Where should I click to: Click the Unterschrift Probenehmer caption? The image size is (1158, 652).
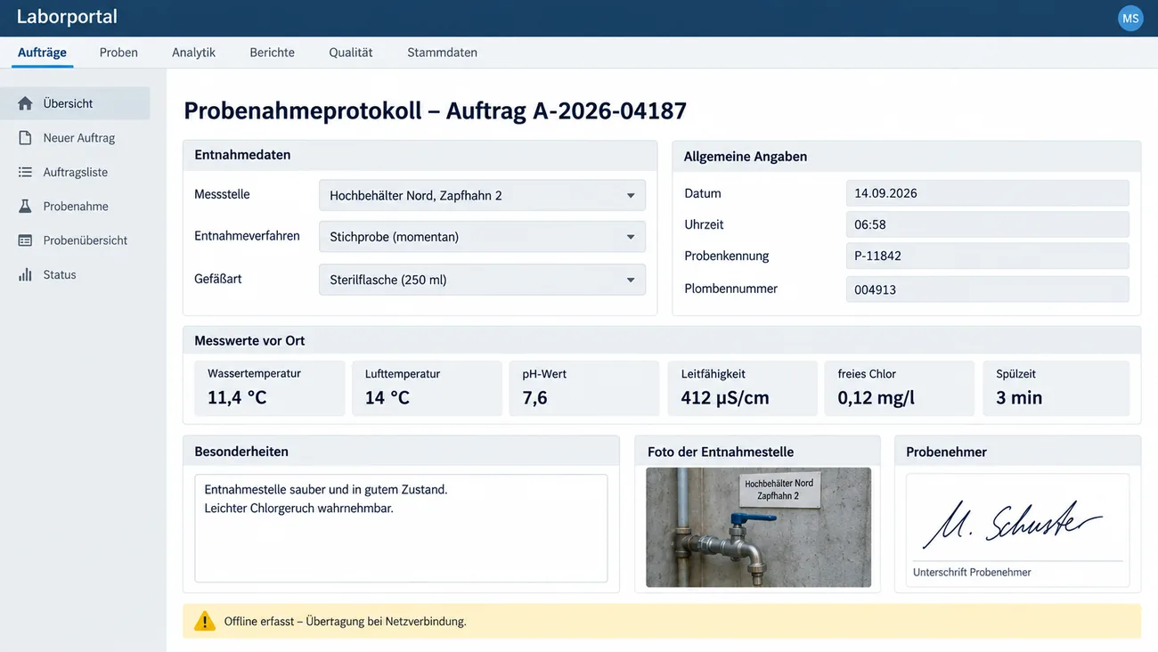click(x=972, y=573)
